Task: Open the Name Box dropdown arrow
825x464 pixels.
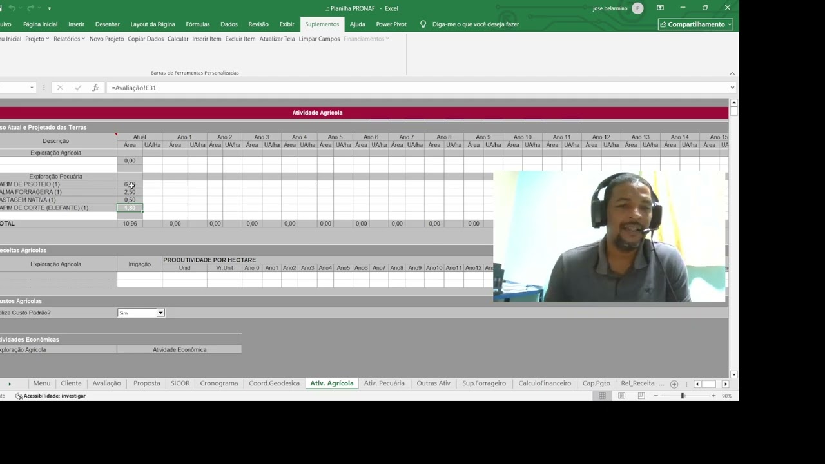Action: click(x=32, y=88)
